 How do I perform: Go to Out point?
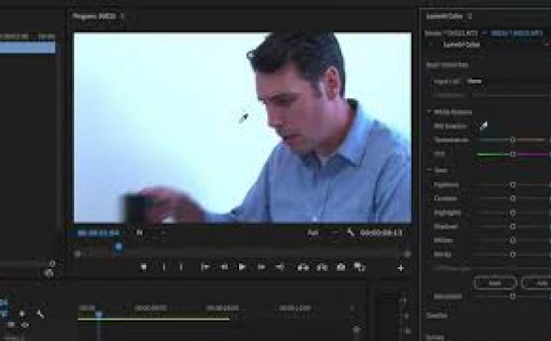(279, 267)
